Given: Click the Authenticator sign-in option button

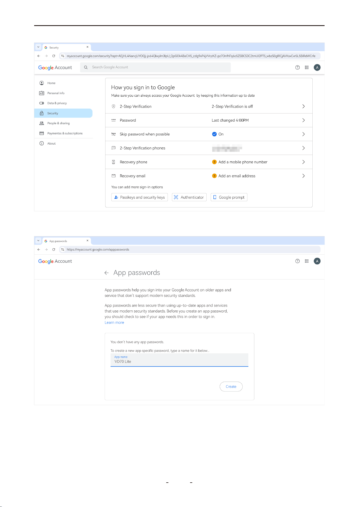Looking at the screenshot, I should click(189, 197).
